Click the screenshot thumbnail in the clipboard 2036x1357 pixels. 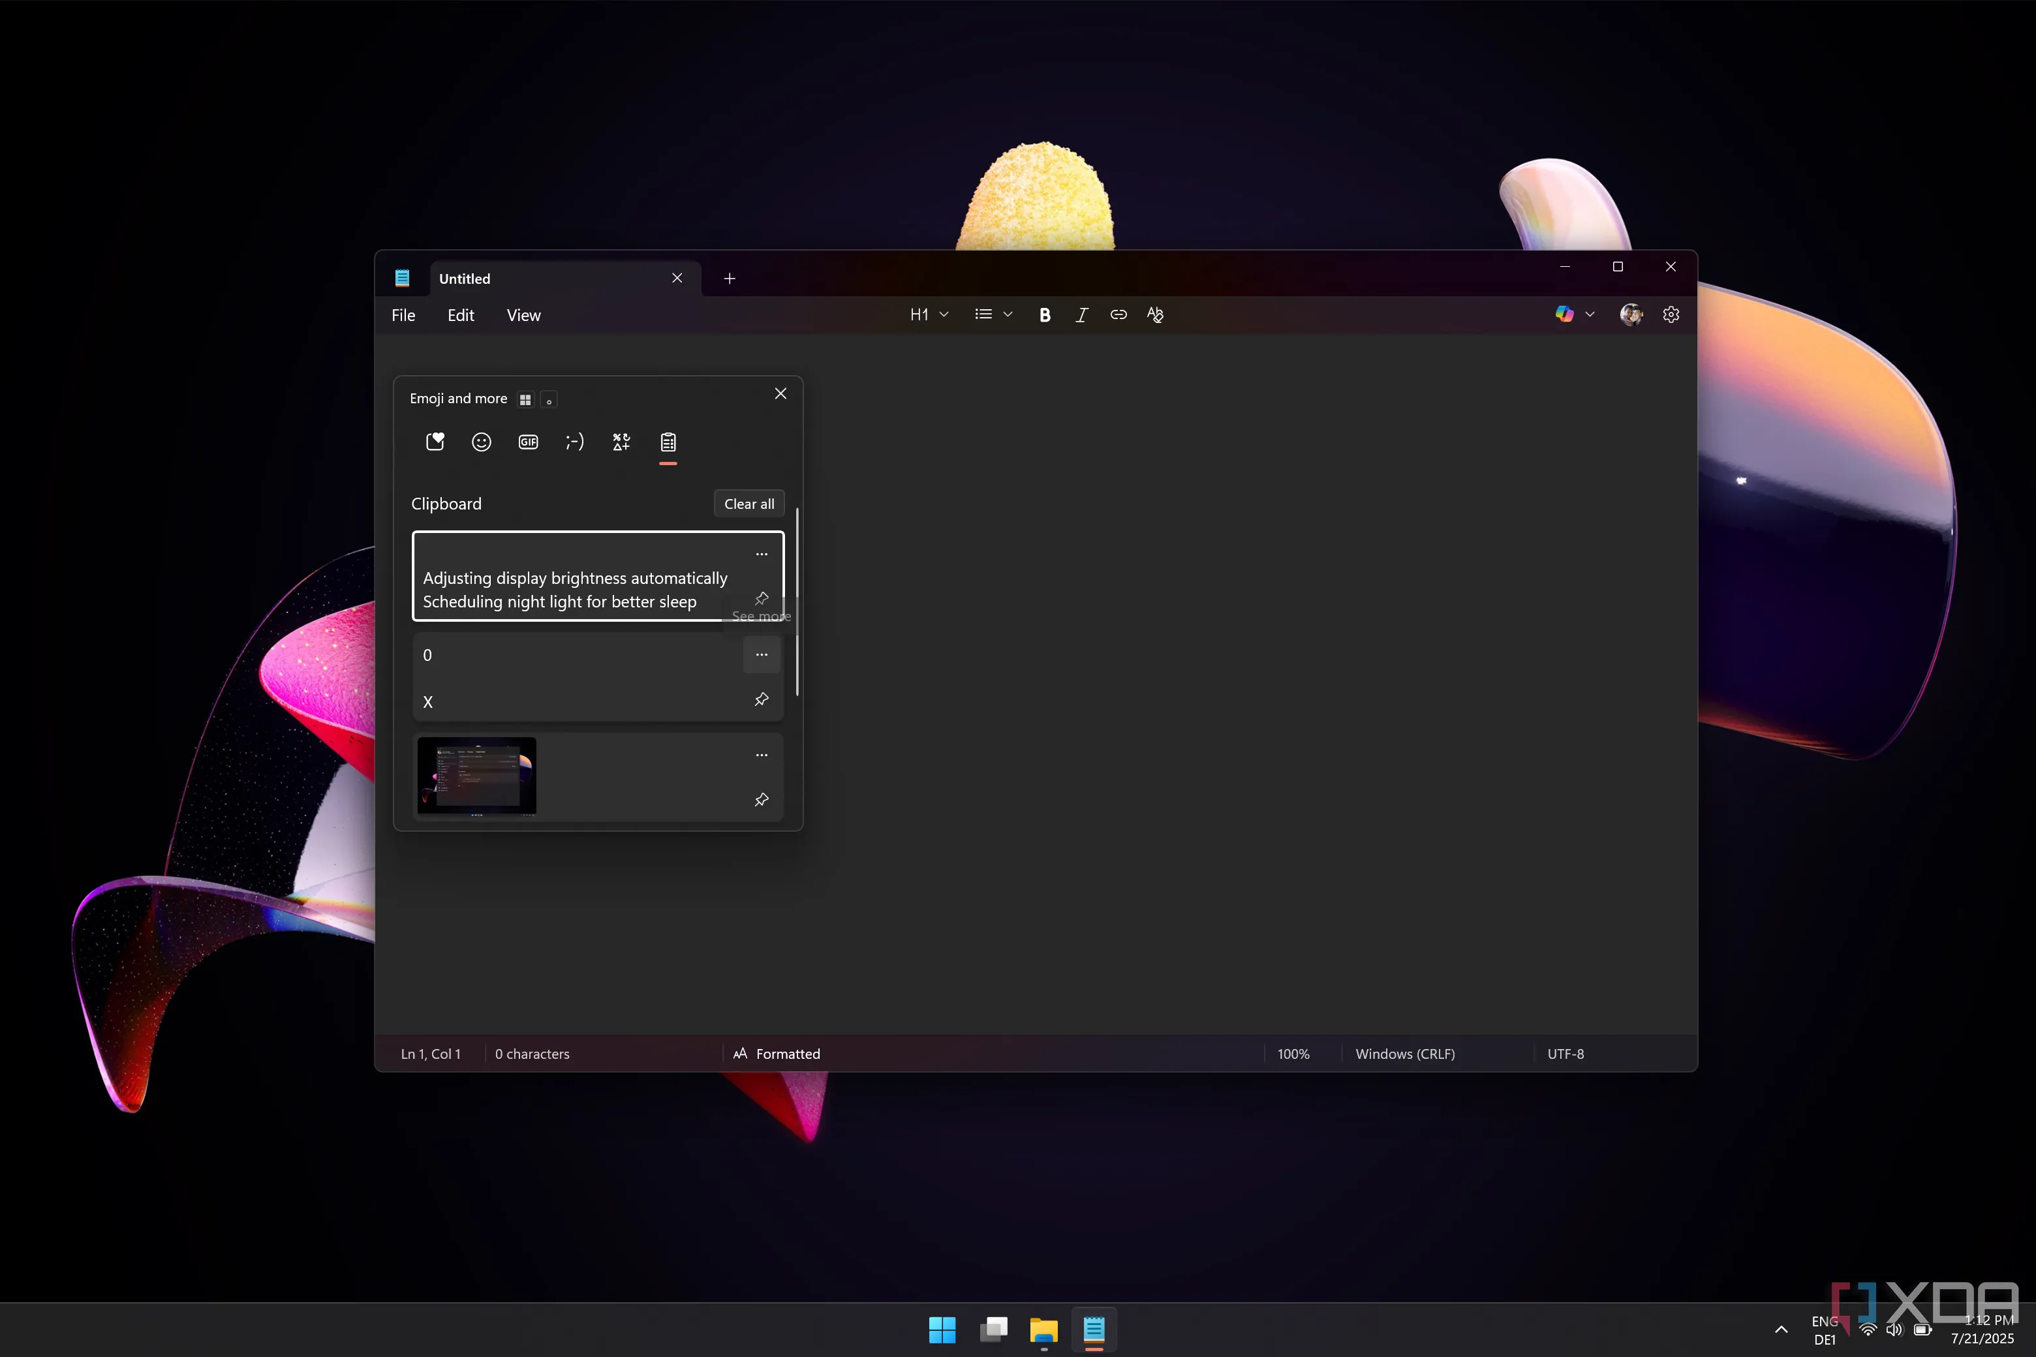[x=476, y=776]
